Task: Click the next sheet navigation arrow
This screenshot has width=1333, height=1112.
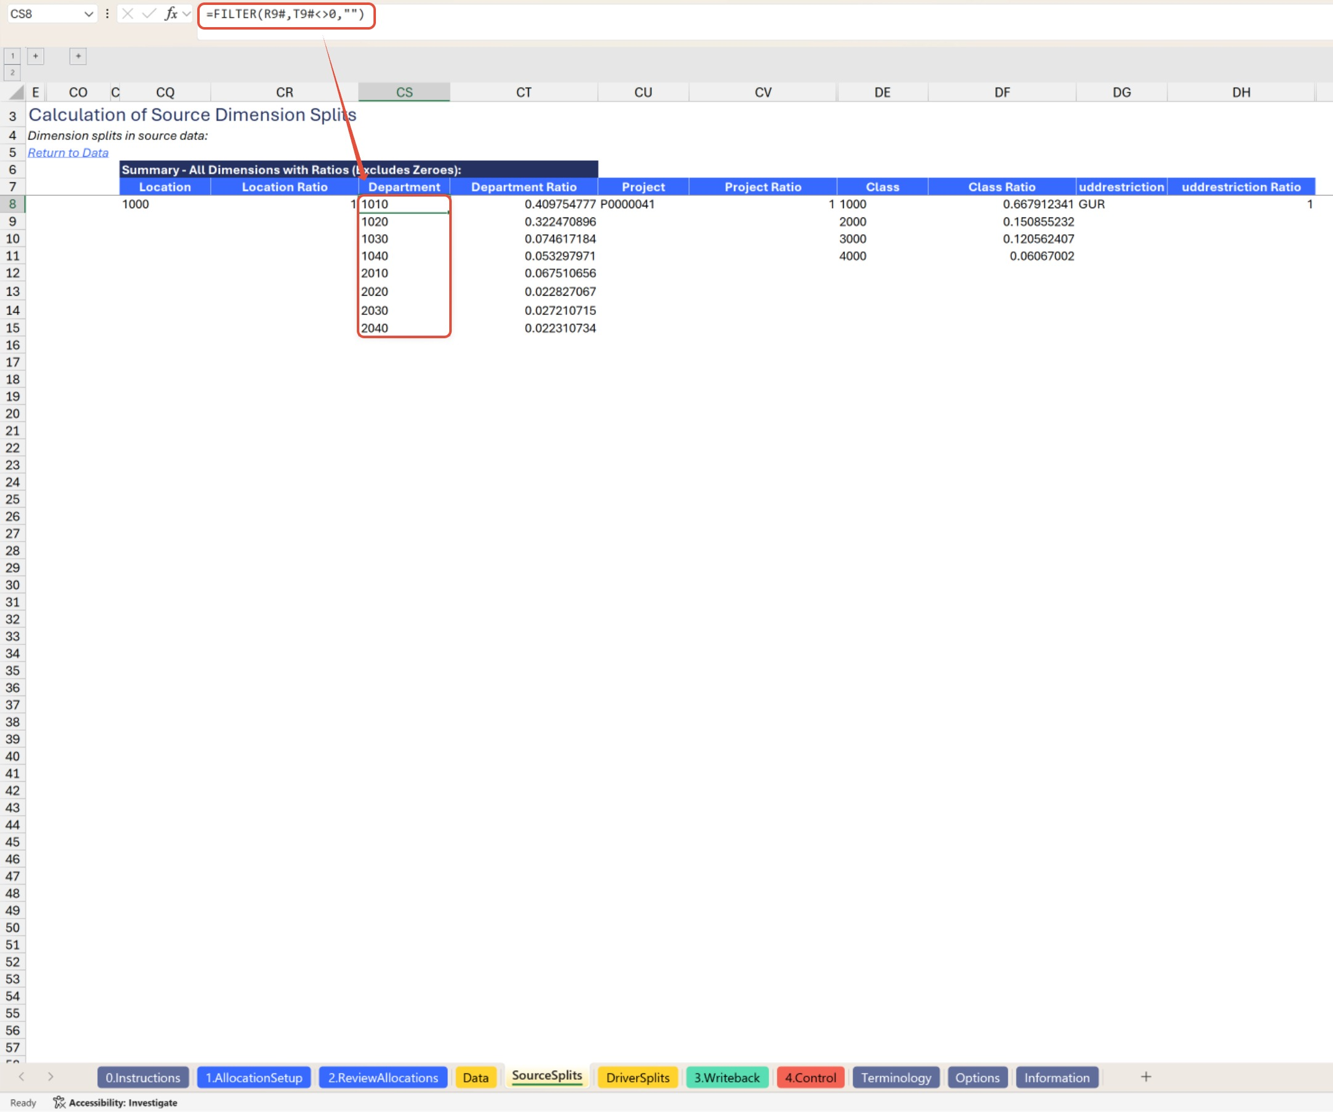Action: coord(51,1077)
